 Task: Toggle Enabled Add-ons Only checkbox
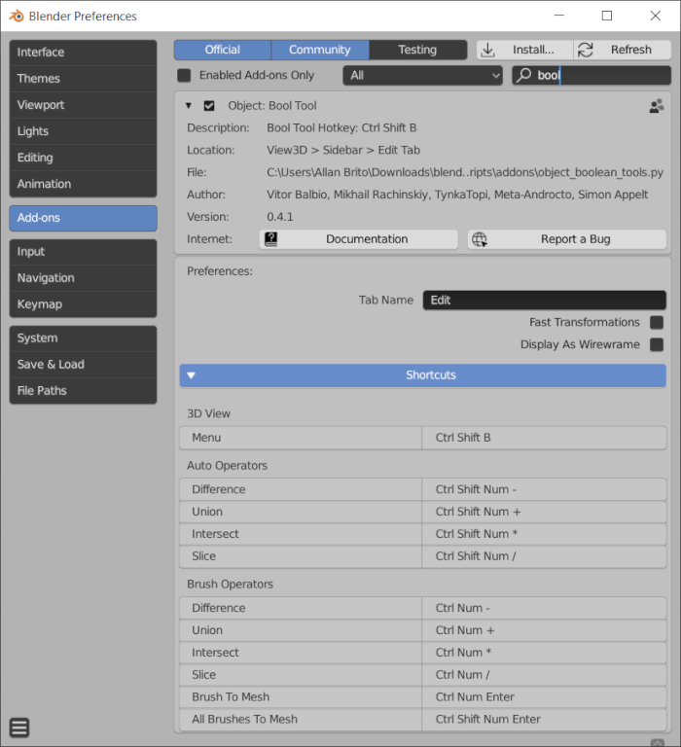(x=184, y=75)
